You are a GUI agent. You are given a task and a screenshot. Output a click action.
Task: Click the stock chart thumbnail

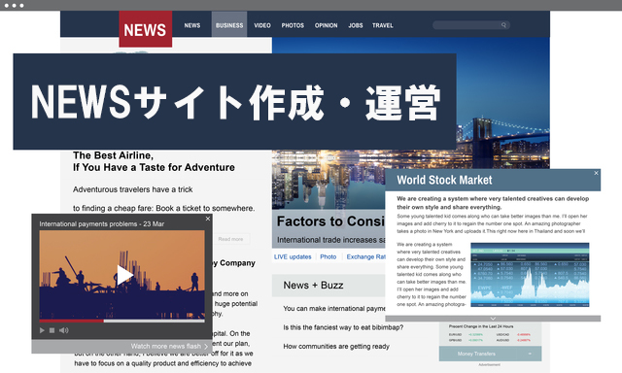point(530,275)
